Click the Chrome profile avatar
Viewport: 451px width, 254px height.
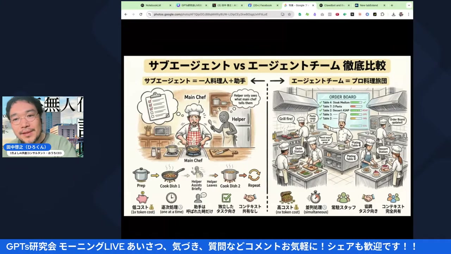[401, 14]
